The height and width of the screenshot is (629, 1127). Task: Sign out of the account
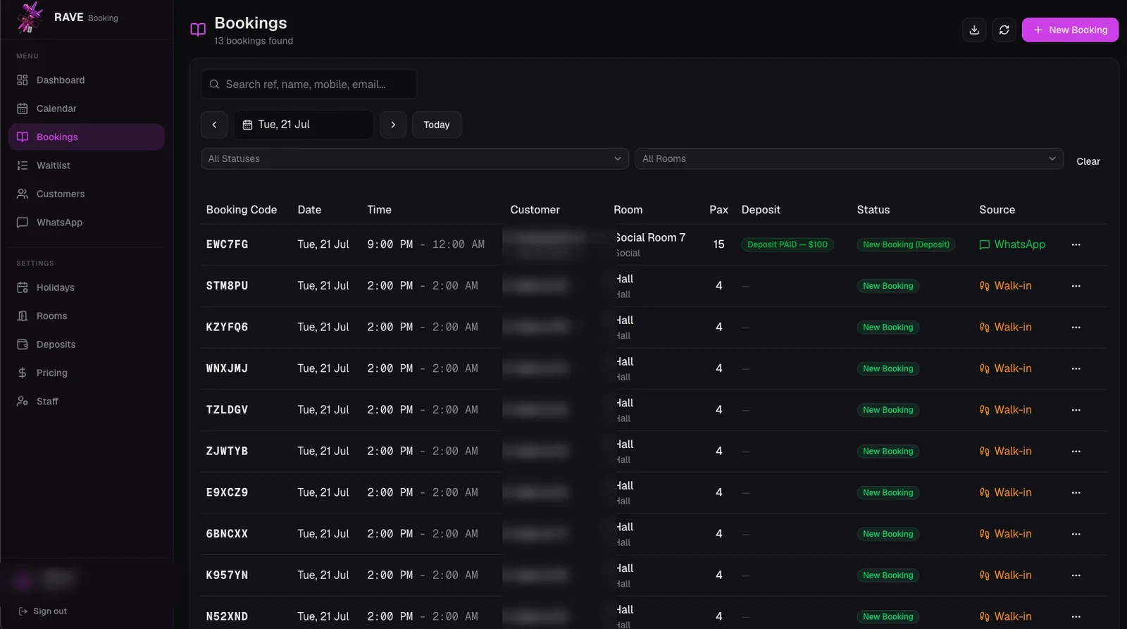43,611
